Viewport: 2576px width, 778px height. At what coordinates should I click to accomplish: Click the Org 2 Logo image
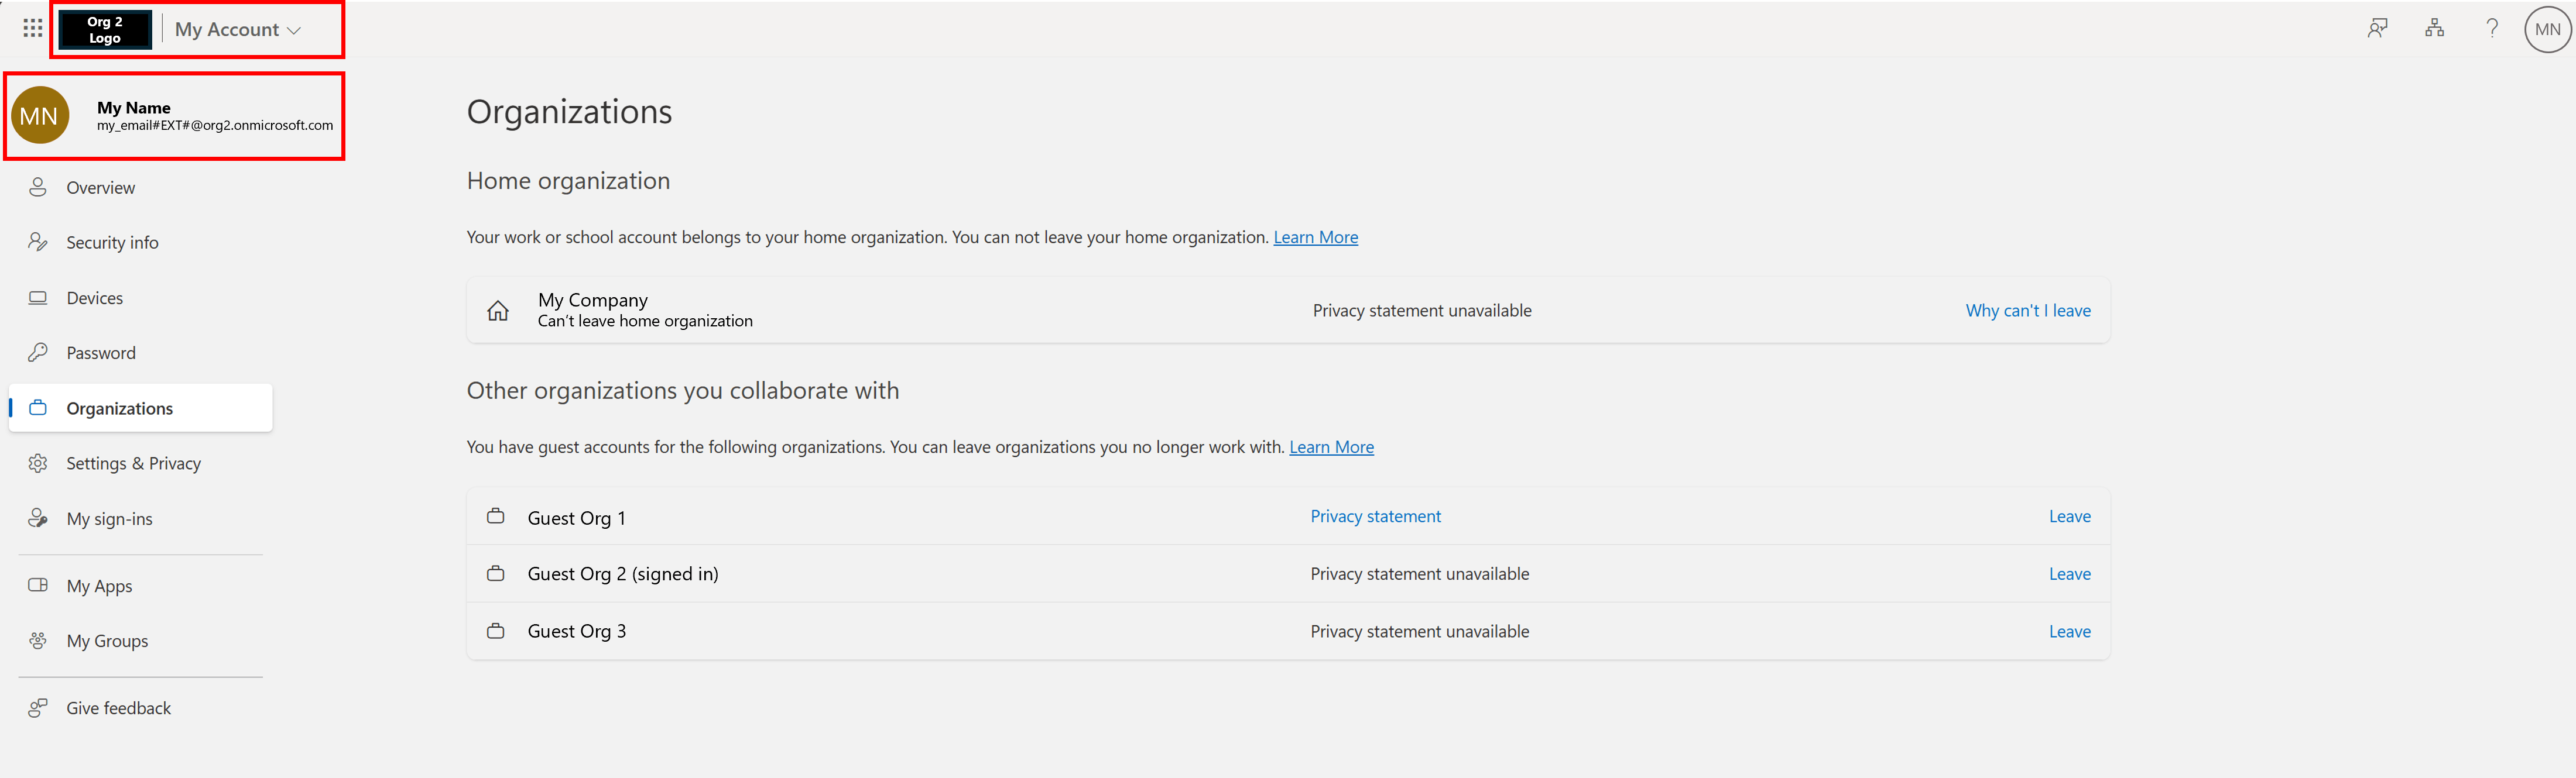tap(105, 30)
